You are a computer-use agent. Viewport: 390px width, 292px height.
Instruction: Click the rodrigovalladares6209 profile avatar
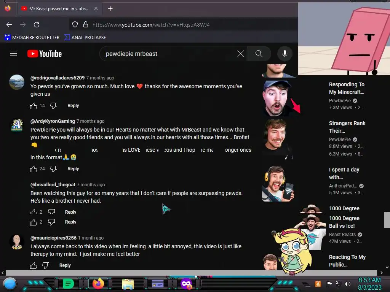(17, 82)
